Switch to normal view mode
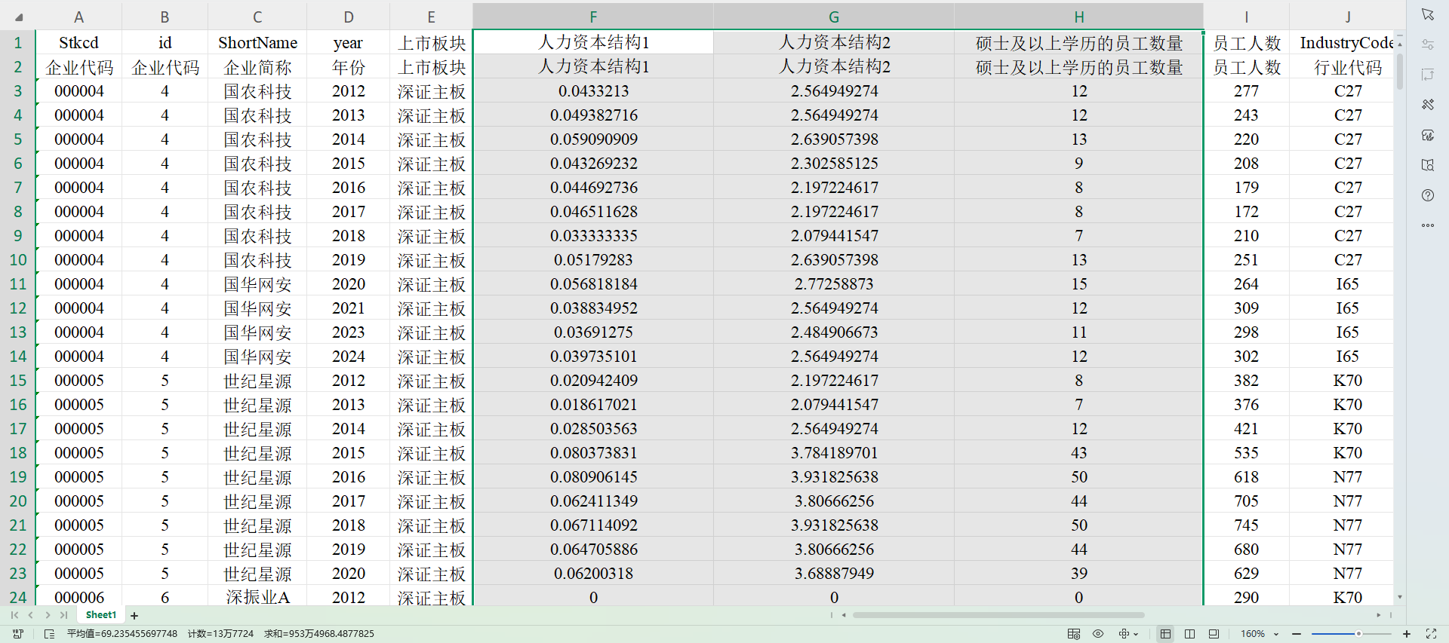 tap(1165, 634)
